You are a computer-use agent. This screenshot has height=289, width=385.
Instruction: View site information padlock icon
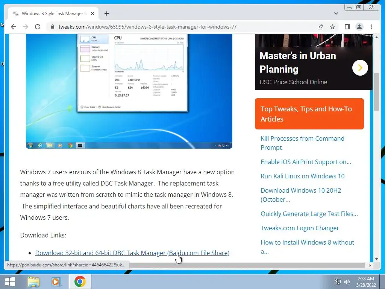tap(52, 27)
